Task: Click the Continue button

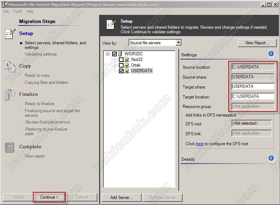Action: [x=49, y=197]
